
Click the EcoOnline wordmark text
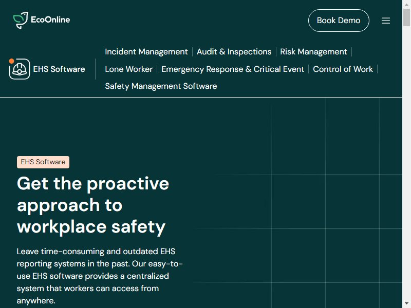point(50,20)
